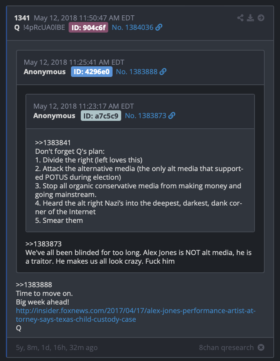Image resolution: width=280 pixels, height=361 pixels.
Task: Open the post link No. 1383888
Action: (136, 71)
